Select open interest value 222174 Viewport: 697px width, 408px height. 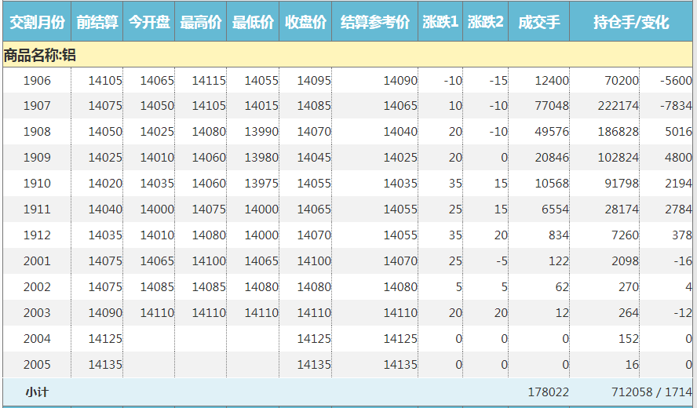618,106
